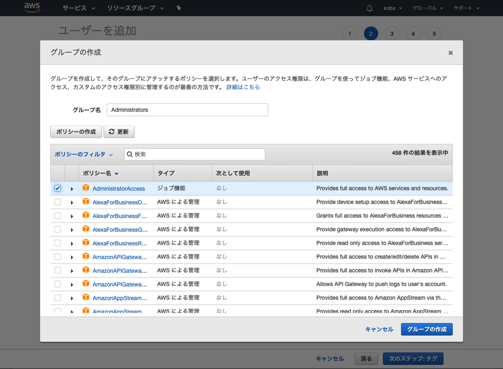The image size is (503, 369).
Task: Open the notifications bell
Action: tap(370, 8)
